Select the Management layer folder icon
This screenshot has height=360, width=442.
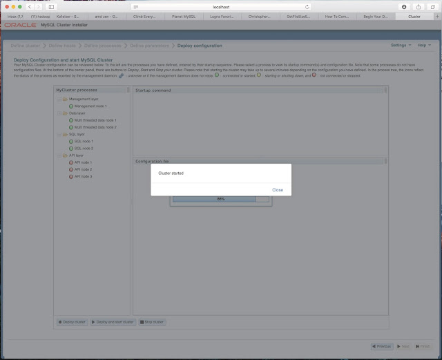coord(65,99)
